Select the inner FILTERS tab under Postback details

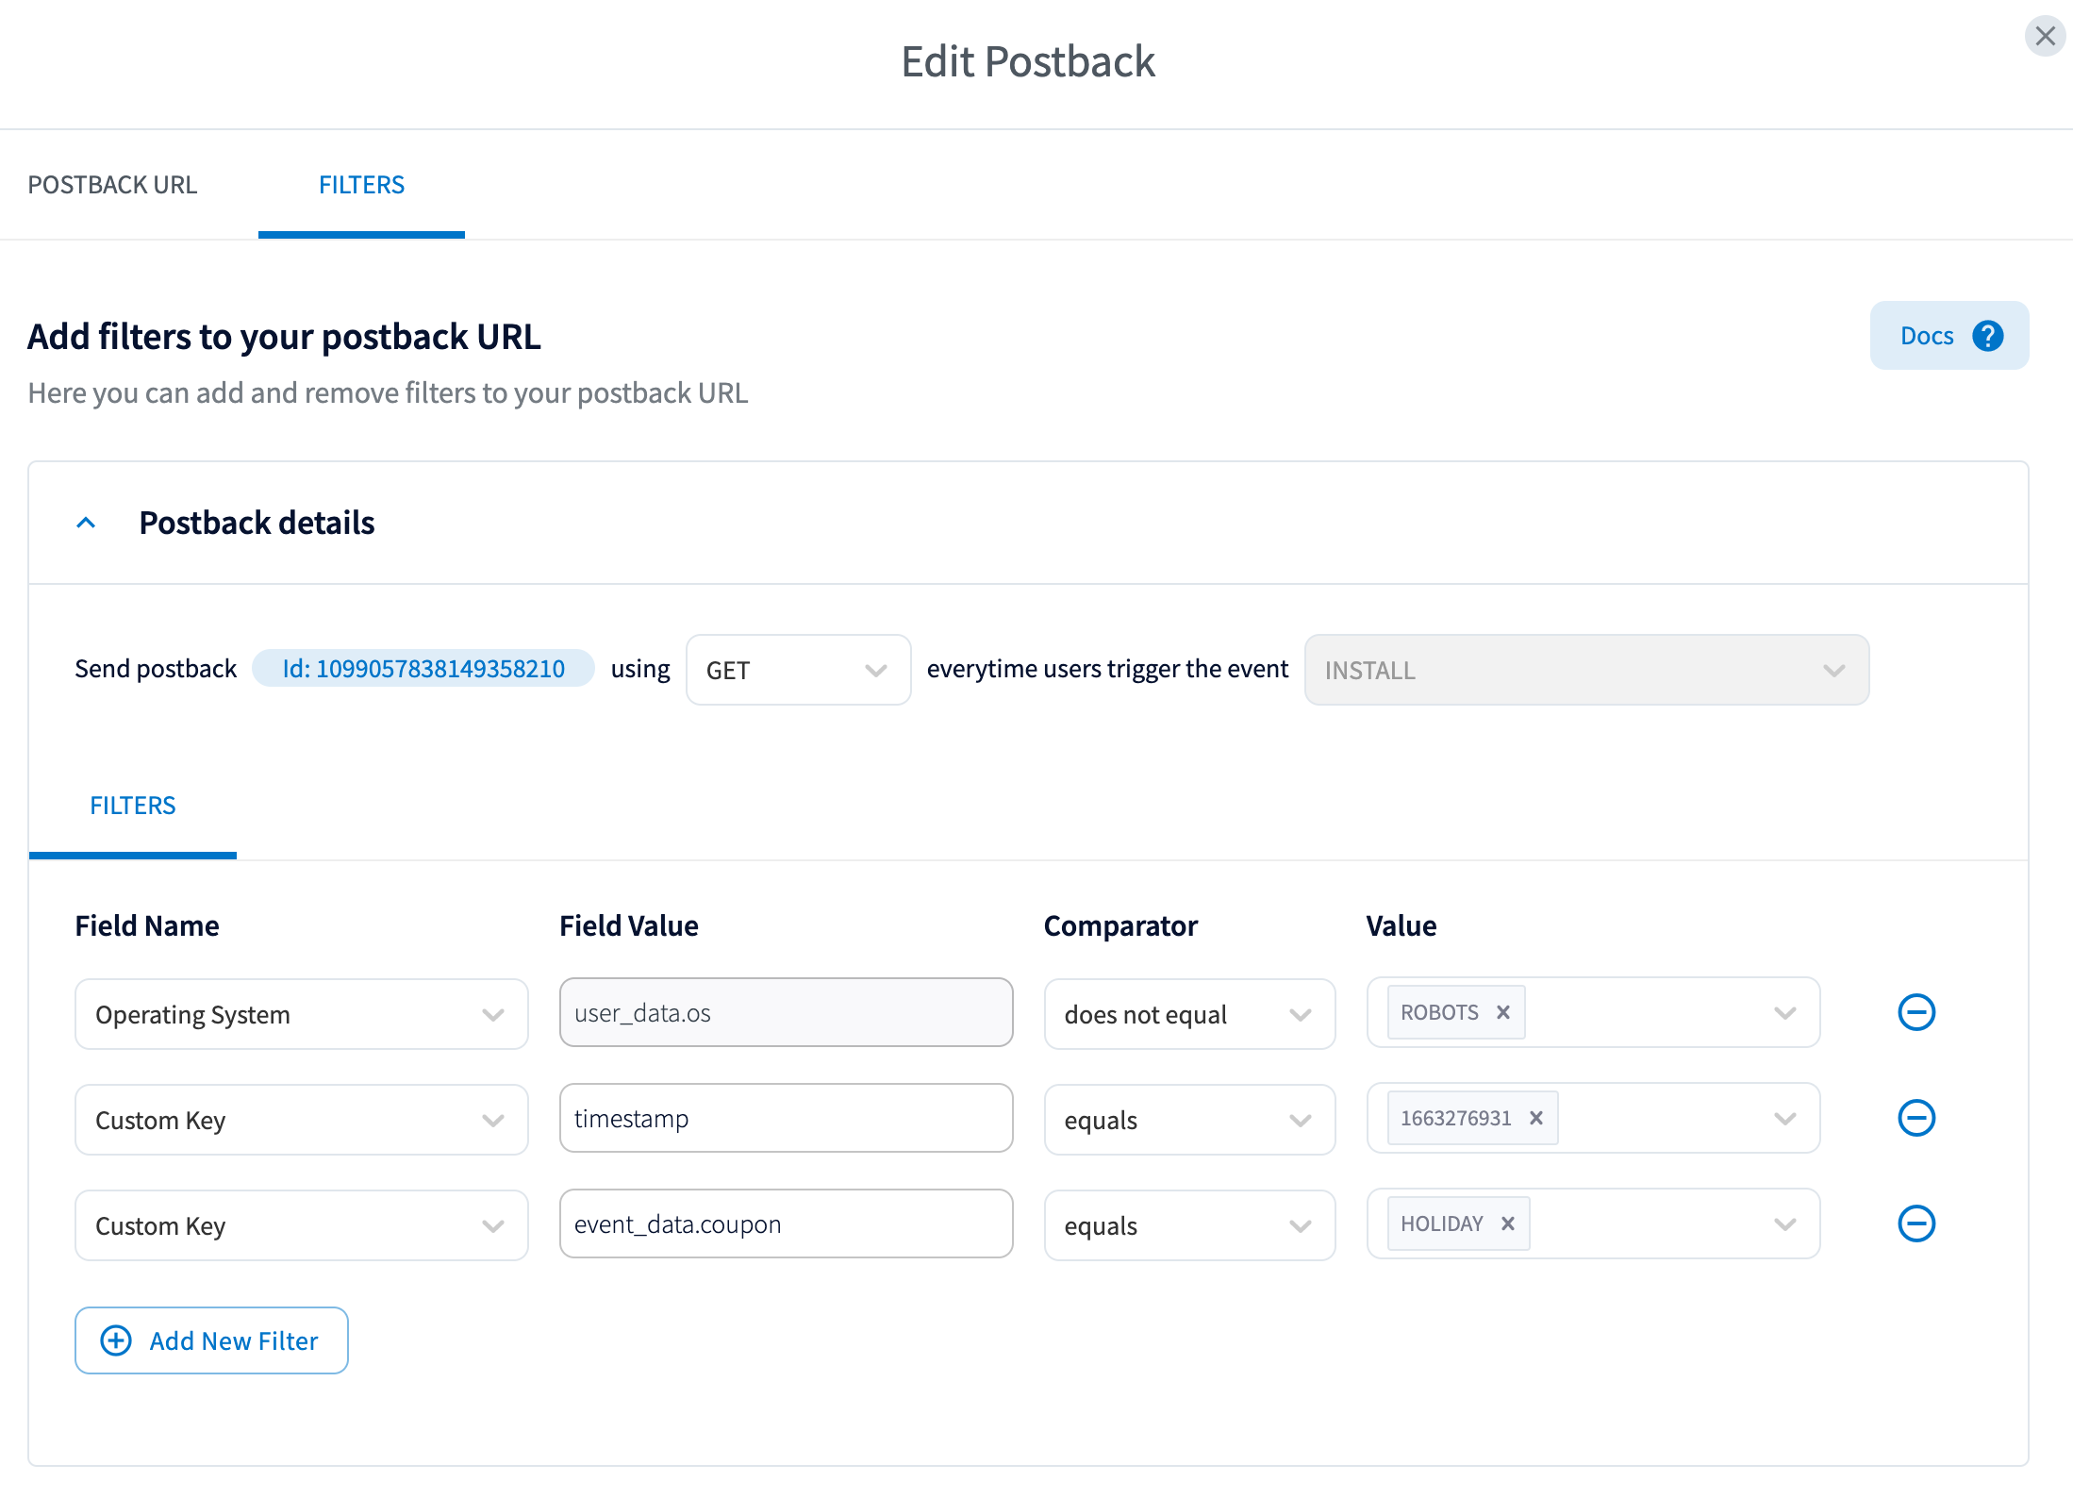(x=133, y=806)
